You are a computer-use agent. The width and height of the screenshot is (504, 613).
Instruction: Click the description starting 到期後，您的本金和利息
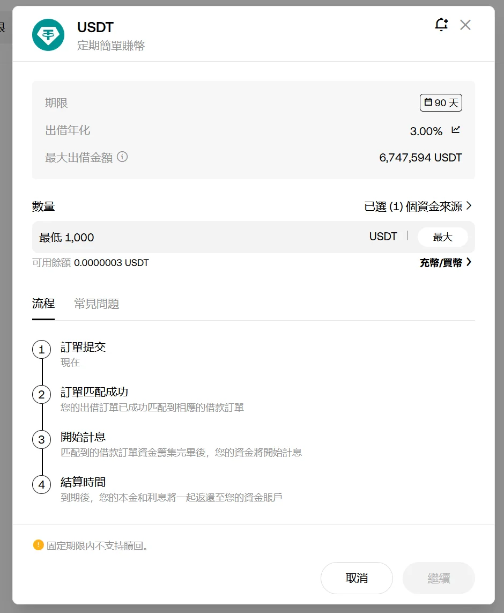point(172,497)
